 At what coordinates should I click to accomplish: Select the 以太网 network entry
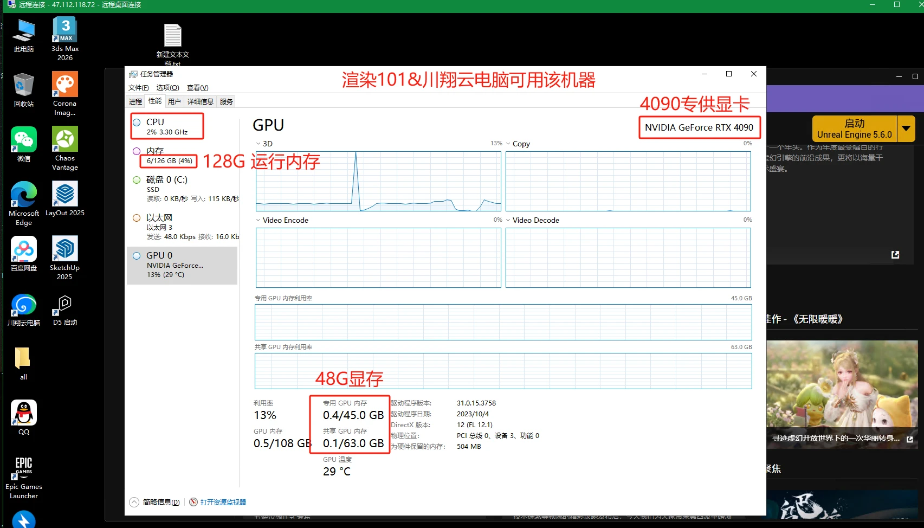click(182, 227)
